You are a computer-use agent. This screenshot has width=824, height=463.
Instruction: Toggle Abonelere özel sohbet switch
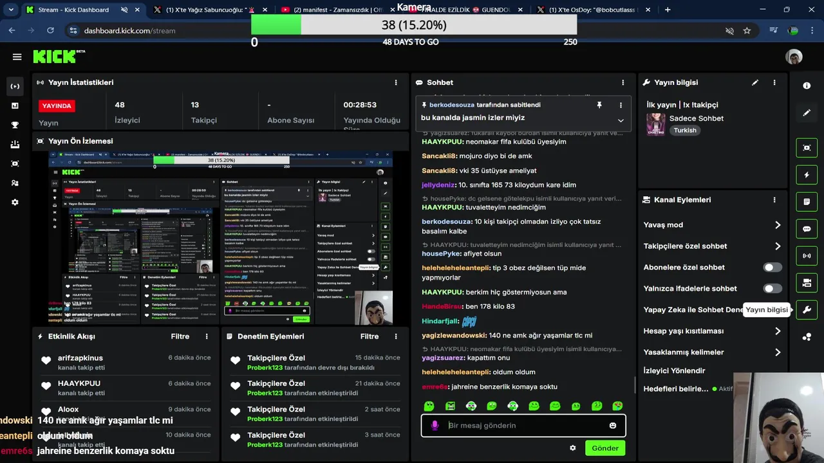(x=772, y=267)
